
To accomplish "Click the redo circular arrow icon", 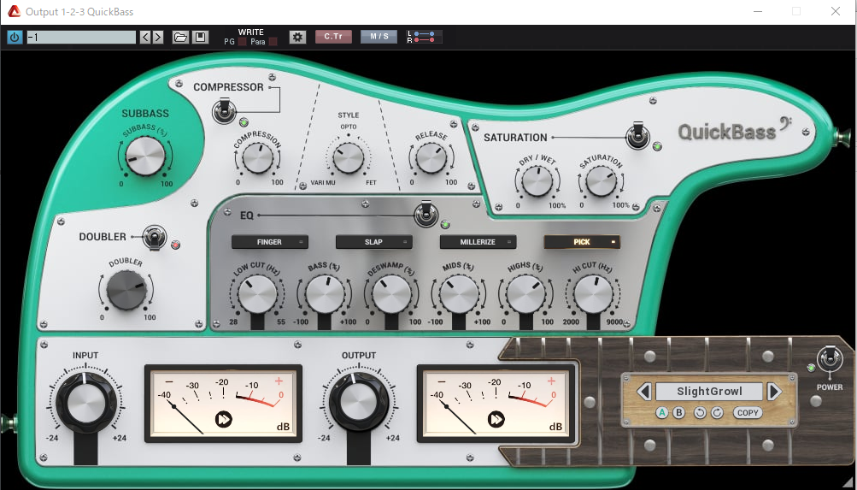I will (x=717, y=413).
